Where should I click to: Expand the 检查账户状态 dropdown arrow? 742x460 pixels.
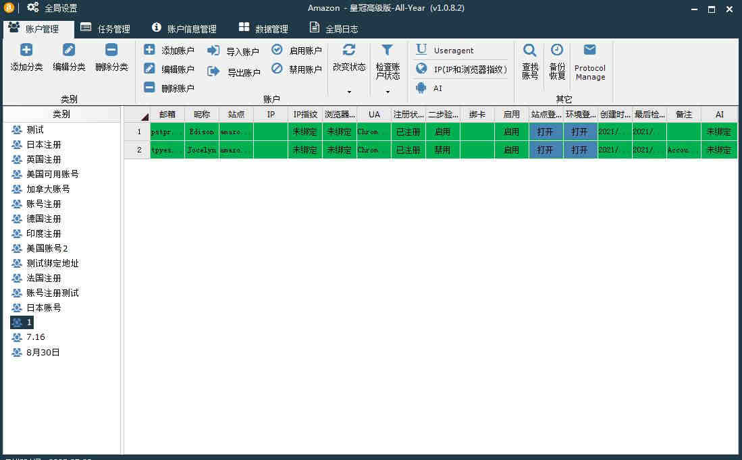click(388, 92)
